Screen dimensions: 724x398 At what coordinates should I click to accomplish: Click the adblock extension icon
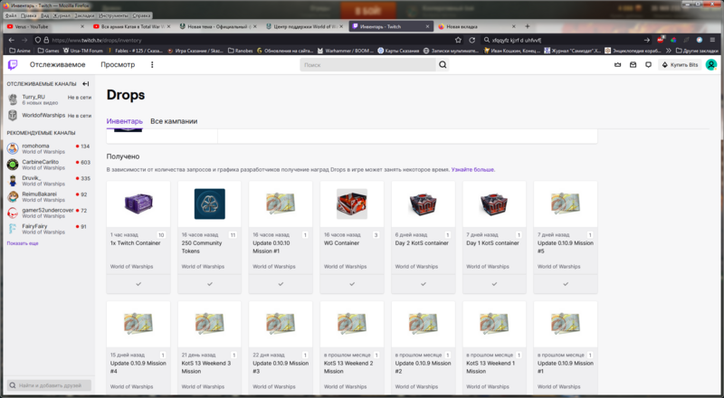[x=661, y=40]
